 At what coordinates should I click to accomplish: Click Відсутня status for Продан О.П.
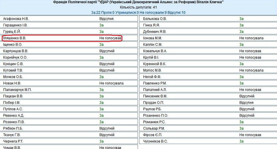click(246, 103)
